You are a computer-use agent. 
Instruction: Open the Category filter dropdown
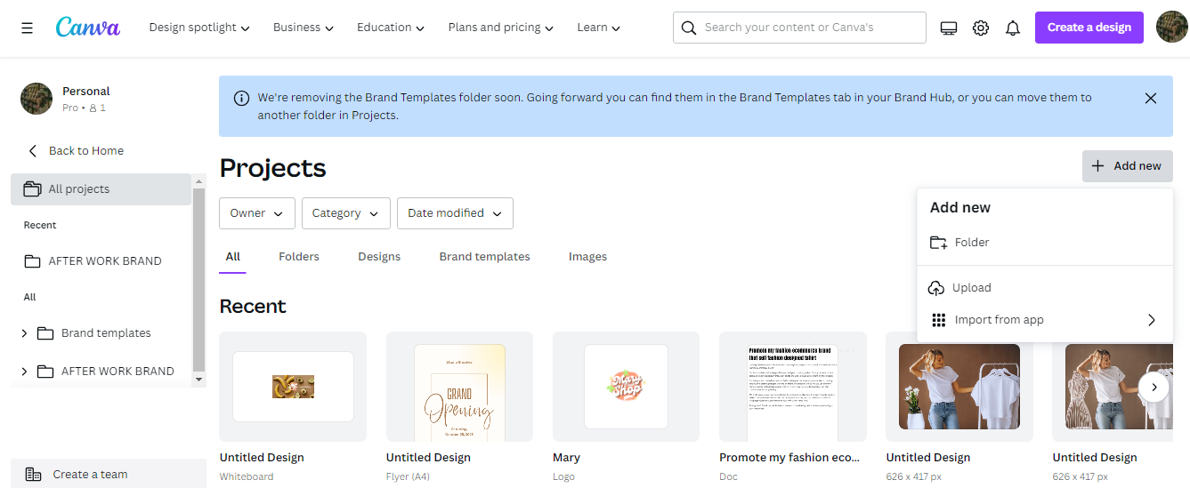coord(346,213)
